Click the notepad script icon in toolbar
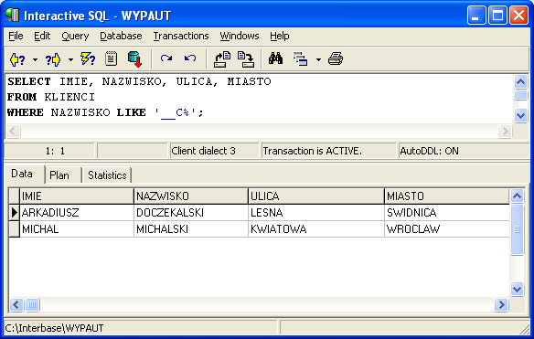This screenshot has width=534, height=339. [x=111, y=58]
